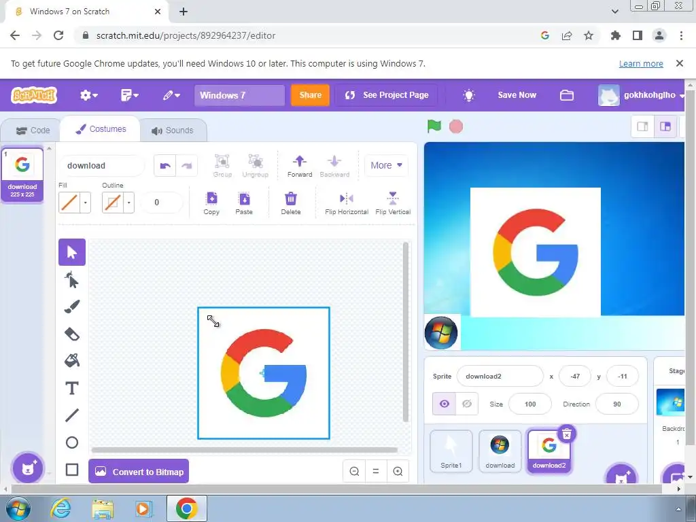Image resolution: width=696 pixels, height=522 pixels.
Task: Switch to the Sounds tab
Action: pos(173,130)
